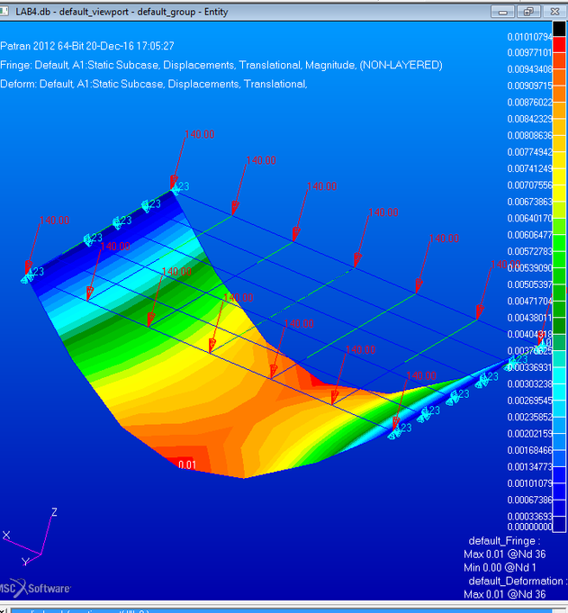The width and height of the screenshot is (568, 613).
Task: Click the Z axis label of the triad
Action: [54, 512]
